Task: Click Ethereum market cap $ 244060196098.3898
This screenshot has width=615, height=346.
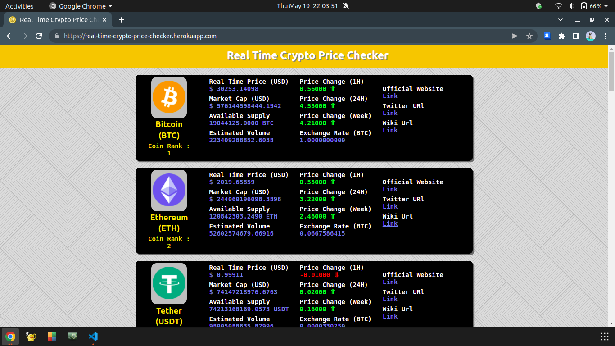Action: click(x=245, y=199)
